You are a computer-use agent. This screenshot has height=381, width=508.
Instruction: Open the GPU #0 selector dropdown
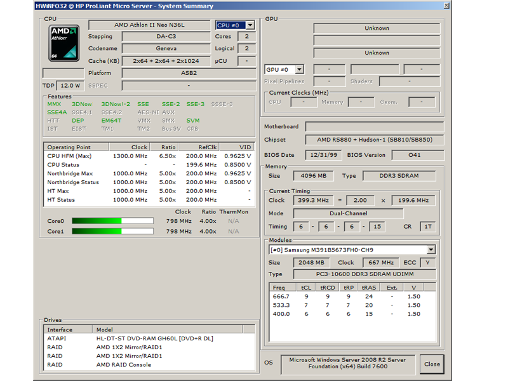tap(300, 69)
